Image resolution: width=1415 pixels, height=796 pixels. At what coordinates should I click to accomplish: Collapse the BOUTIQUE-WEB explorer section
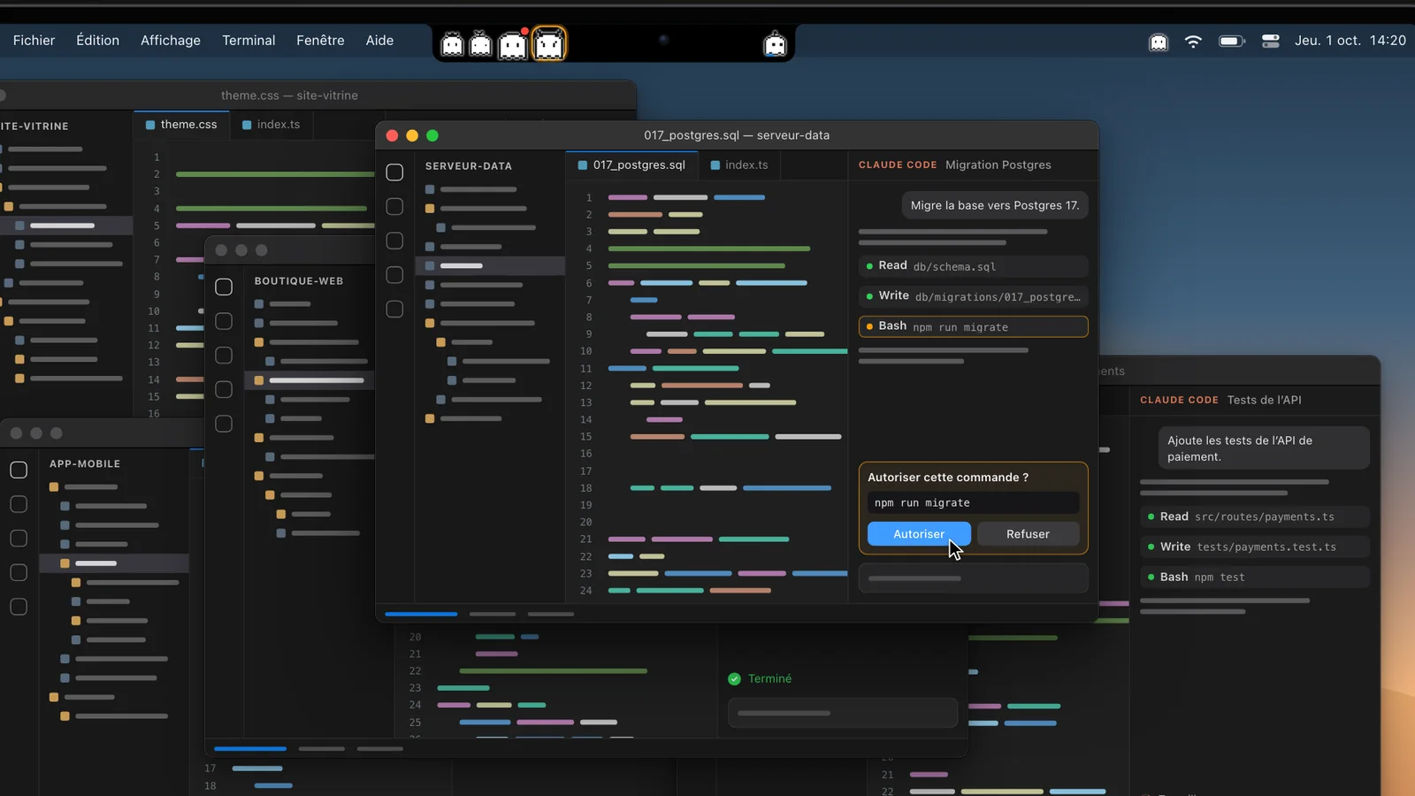click(x=299, y=281)
